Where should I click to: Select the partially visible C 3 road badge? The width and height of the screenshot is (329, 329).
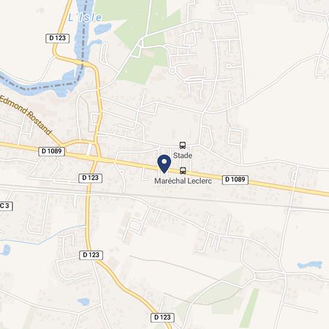pos(5,206)
